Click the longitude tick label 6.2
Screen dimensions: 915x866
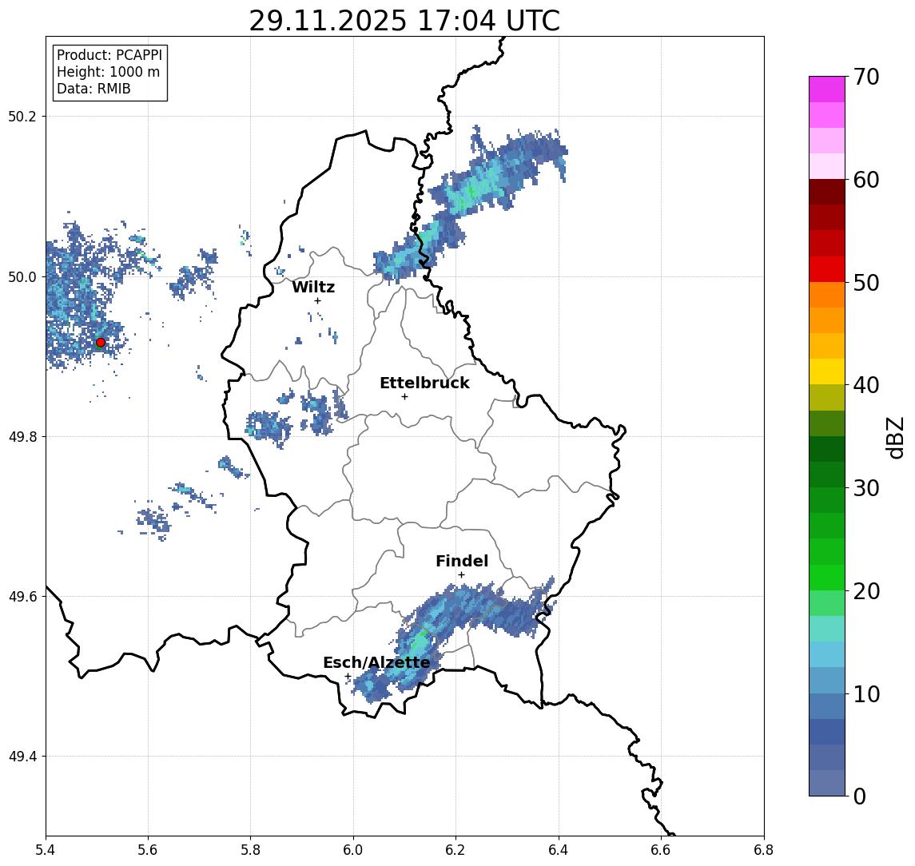coord(456,850)
